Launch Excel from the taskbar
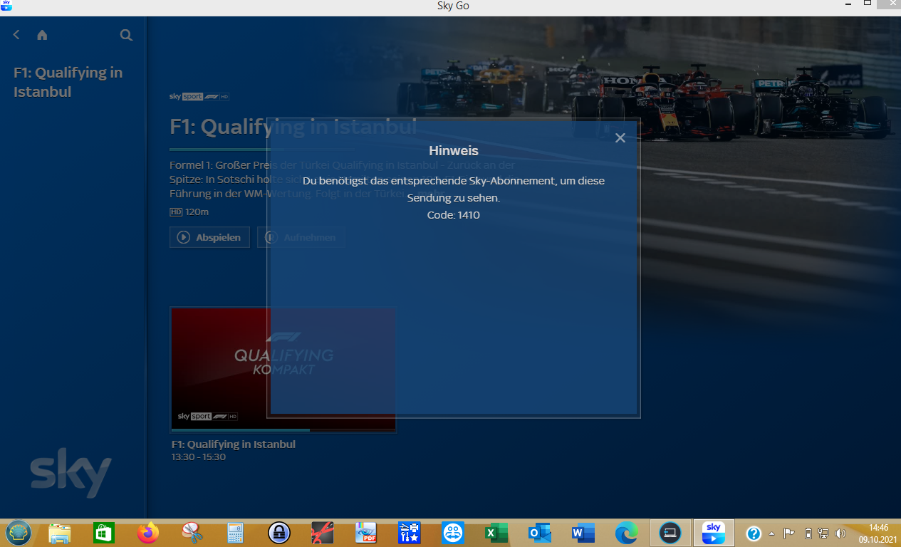 496,533
